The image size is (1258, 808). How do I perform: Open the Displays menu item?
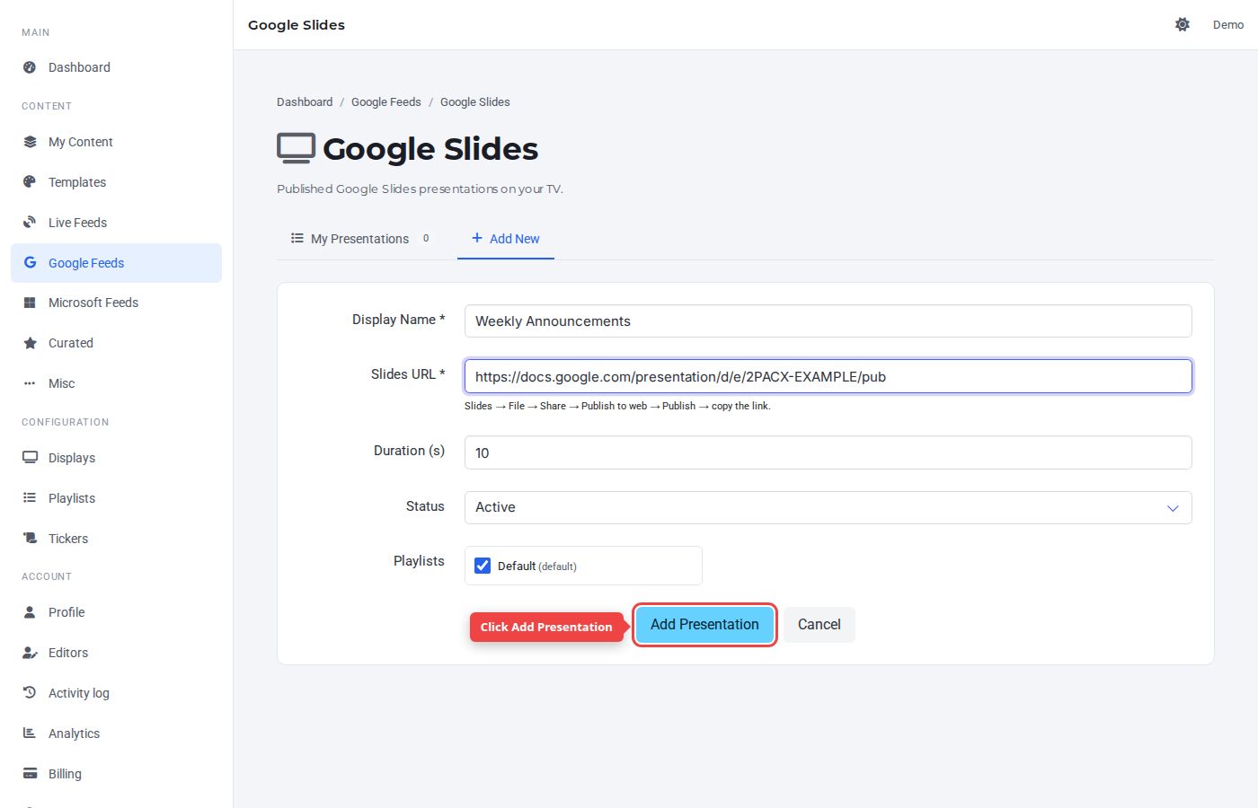[116, 458]
